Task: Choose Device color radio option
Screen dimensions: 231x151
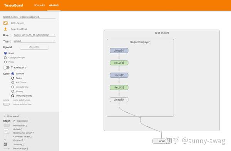Action: [x=13, y=78]
